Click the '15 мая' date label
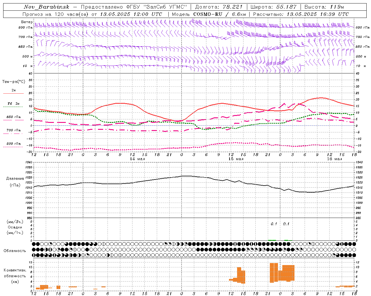Image resolution: width=371 pixels, height=296 pixels. tap(236, 159)
